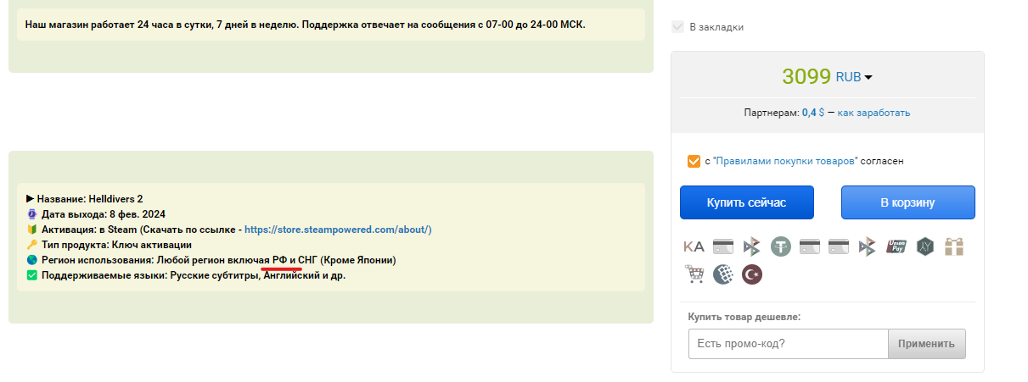
Task: Open the "как заработать" partner link
Action: click(874, 113)
